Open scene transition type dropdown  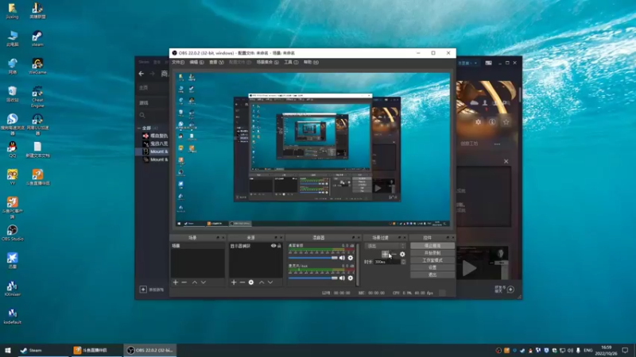point(385,246)
